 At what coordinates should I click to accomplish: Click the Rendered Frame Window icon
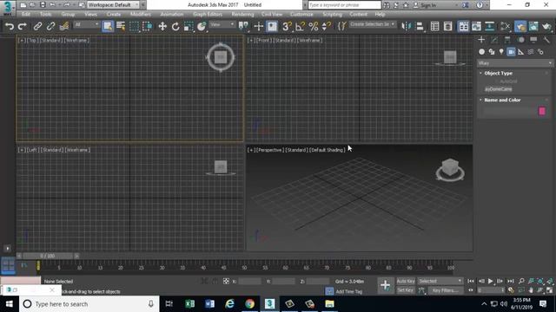click(533, 26)
